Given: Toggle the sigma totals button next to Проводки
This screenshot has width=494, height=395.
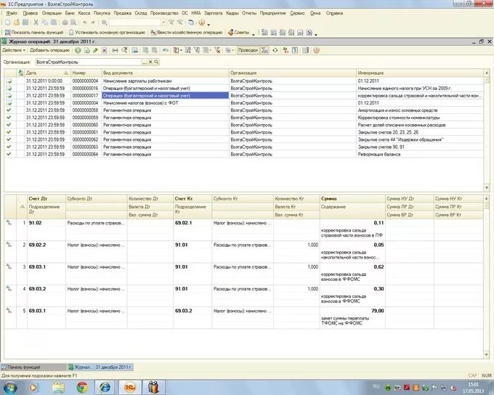Looking at the screenshot, I should coord(264,50).
